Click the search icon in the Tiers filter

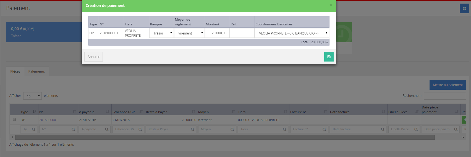tap(284, 129)
